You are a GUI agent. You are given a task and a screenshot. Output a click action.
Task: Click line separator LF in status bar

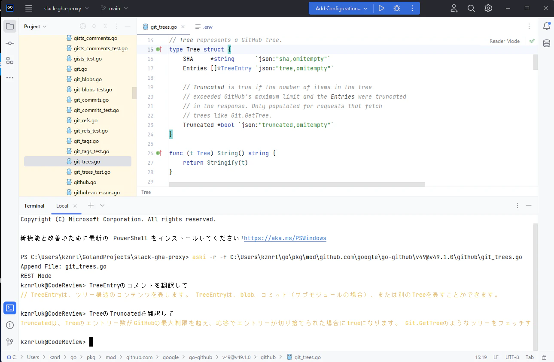pos(496,357)
